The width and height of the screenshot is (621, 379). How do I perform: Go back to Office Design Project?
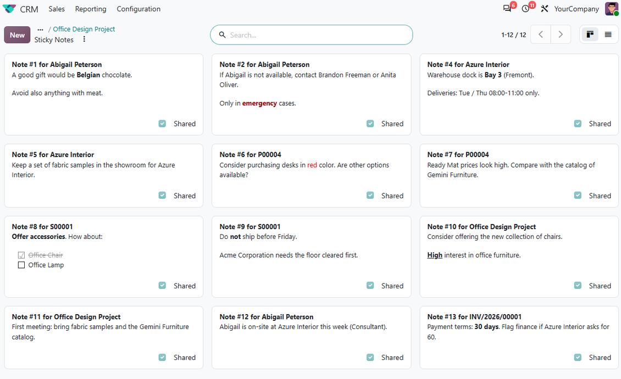[84, 29]
